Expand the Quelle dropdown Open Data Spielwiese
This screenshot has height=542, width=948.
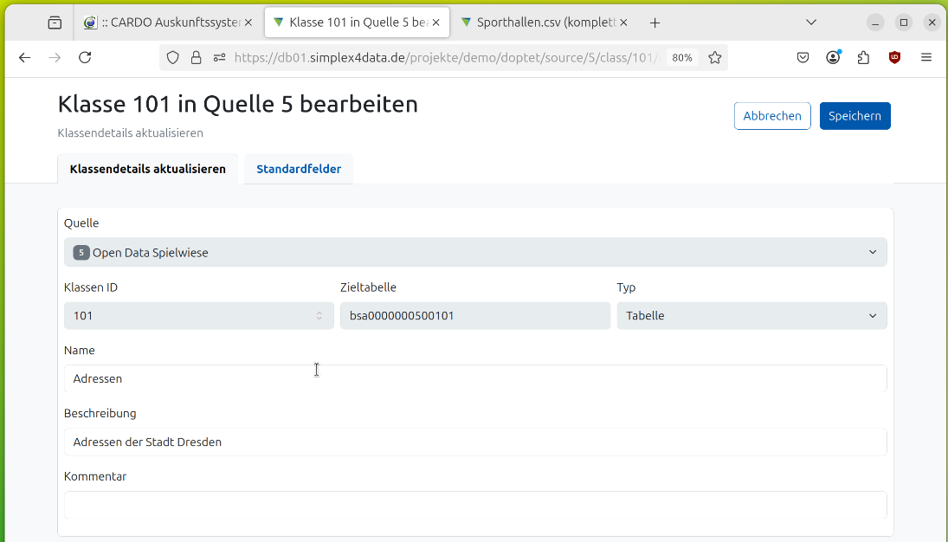[475, 253]
